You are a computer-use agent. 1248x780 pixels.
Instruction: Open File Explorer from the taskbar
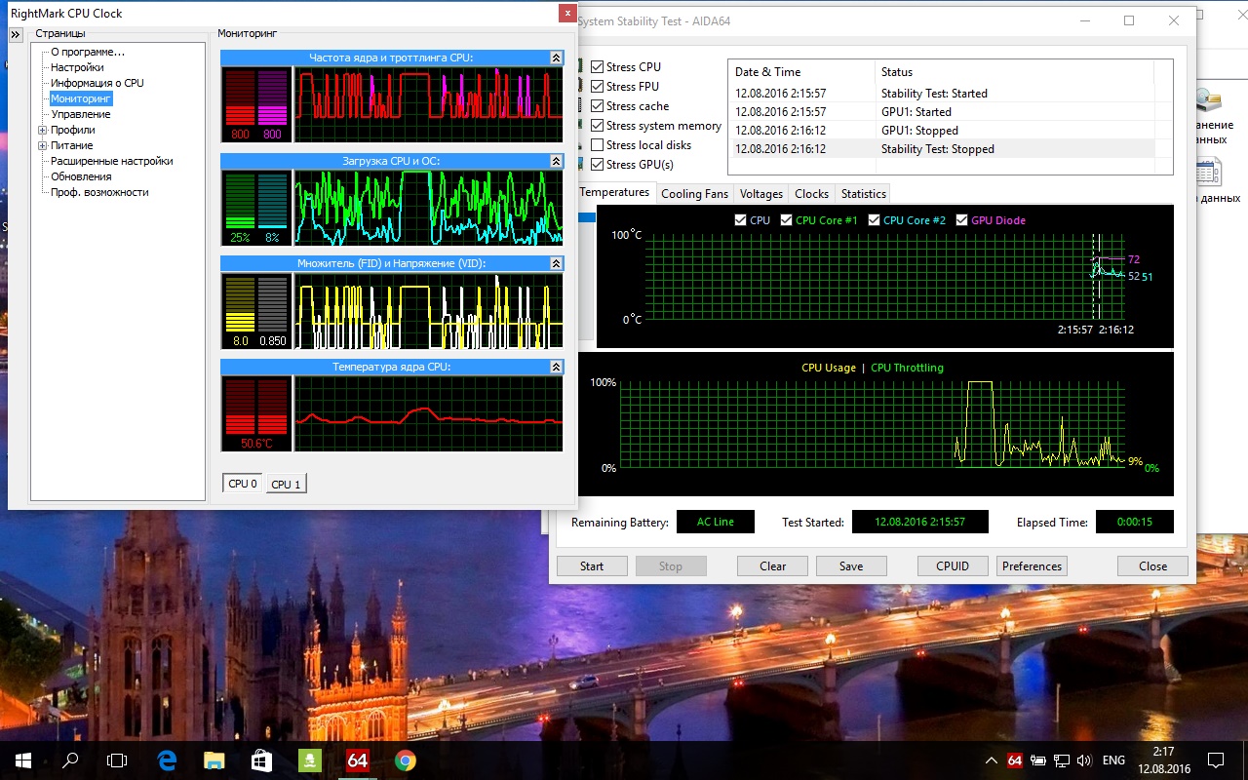point(214,760)
